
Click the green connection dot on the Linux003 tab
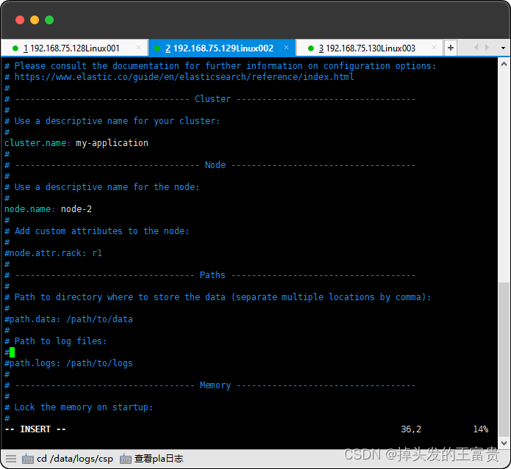click(310, 48)
